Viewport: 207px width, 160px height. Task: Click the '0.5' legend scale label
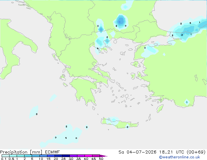click(x=11, y=159)
